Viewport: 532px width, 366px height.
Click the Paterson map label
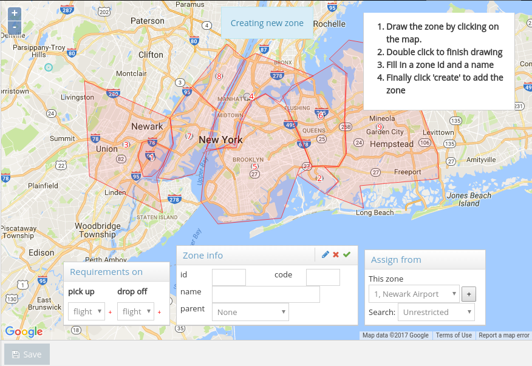pos(147,21)
